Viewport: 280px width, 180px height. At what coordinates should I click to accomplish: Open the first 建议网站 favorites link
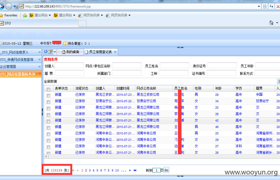pyautogui.click(x=40, y=15)
